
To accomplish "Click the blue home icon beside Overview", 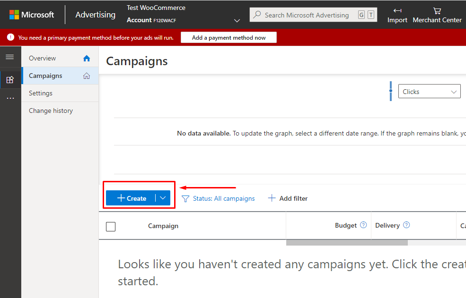I will tap(87, 58).
